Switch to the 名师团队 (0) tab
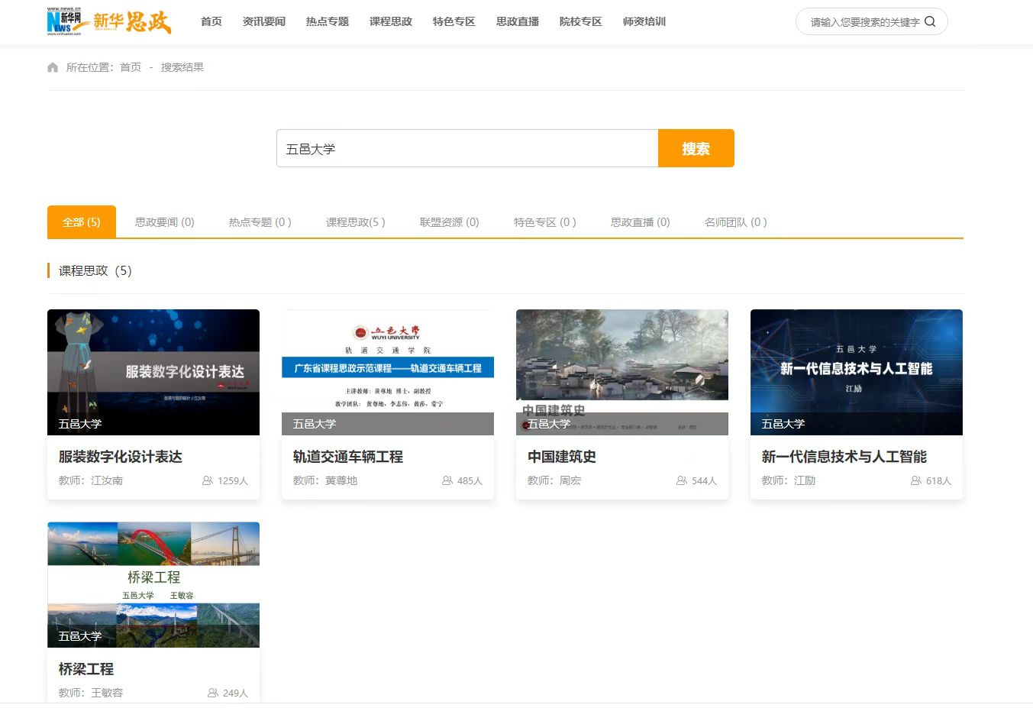Screen dimensions: 1033x708 click(735, 222)
